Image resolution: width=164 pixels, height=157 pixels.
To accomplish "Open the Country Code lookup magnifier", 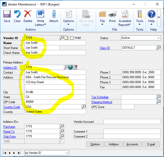I will [84, 107].
